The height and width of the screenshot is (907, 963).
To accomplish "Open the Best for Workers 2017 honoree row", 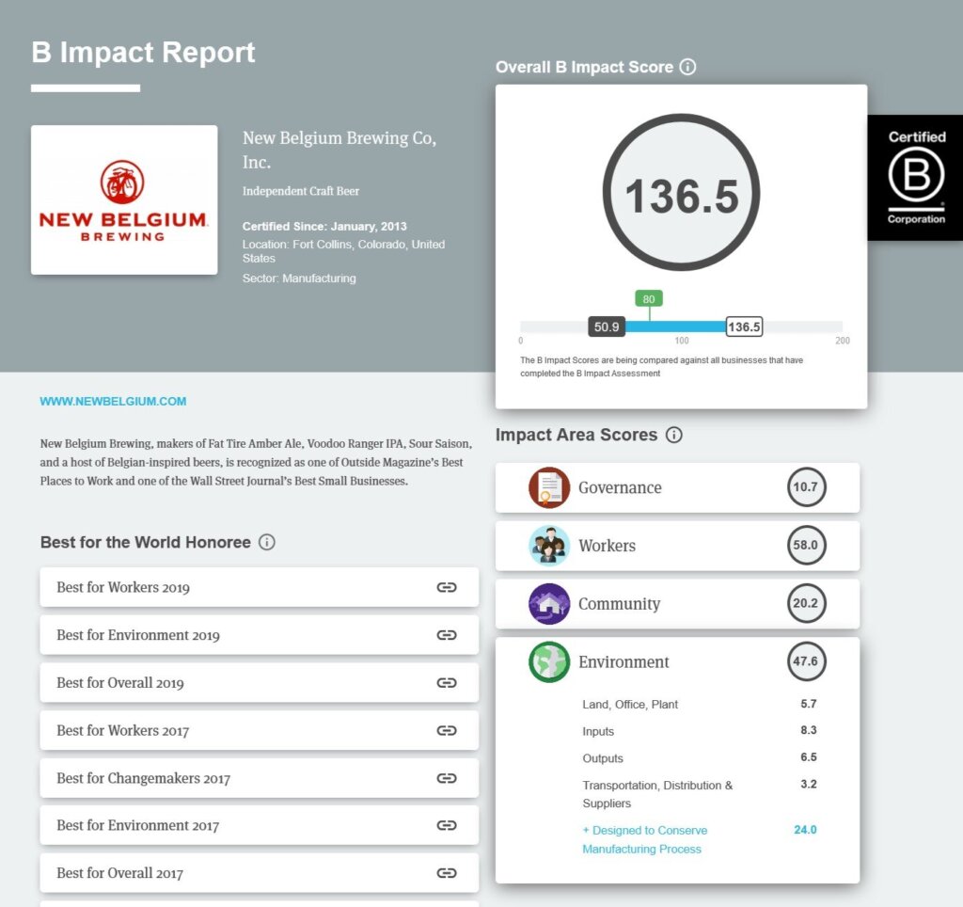I will [260, 730].
